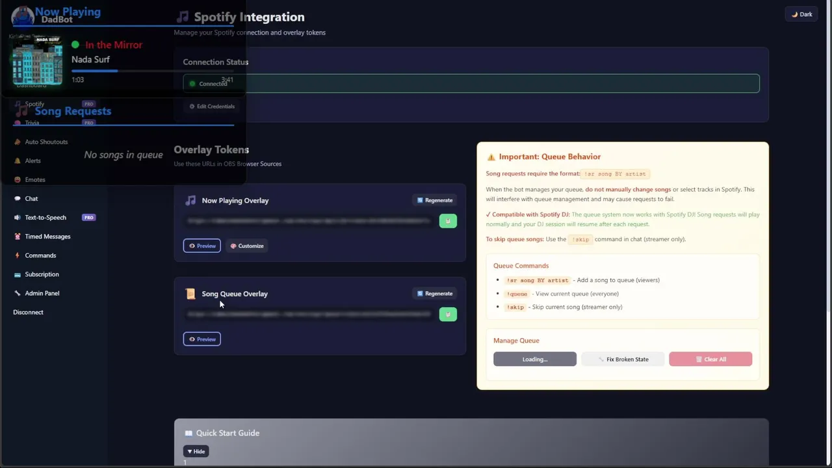Screen dimensions: 832x468
Task: Toggle the Dark theme button
Action: 802,14
